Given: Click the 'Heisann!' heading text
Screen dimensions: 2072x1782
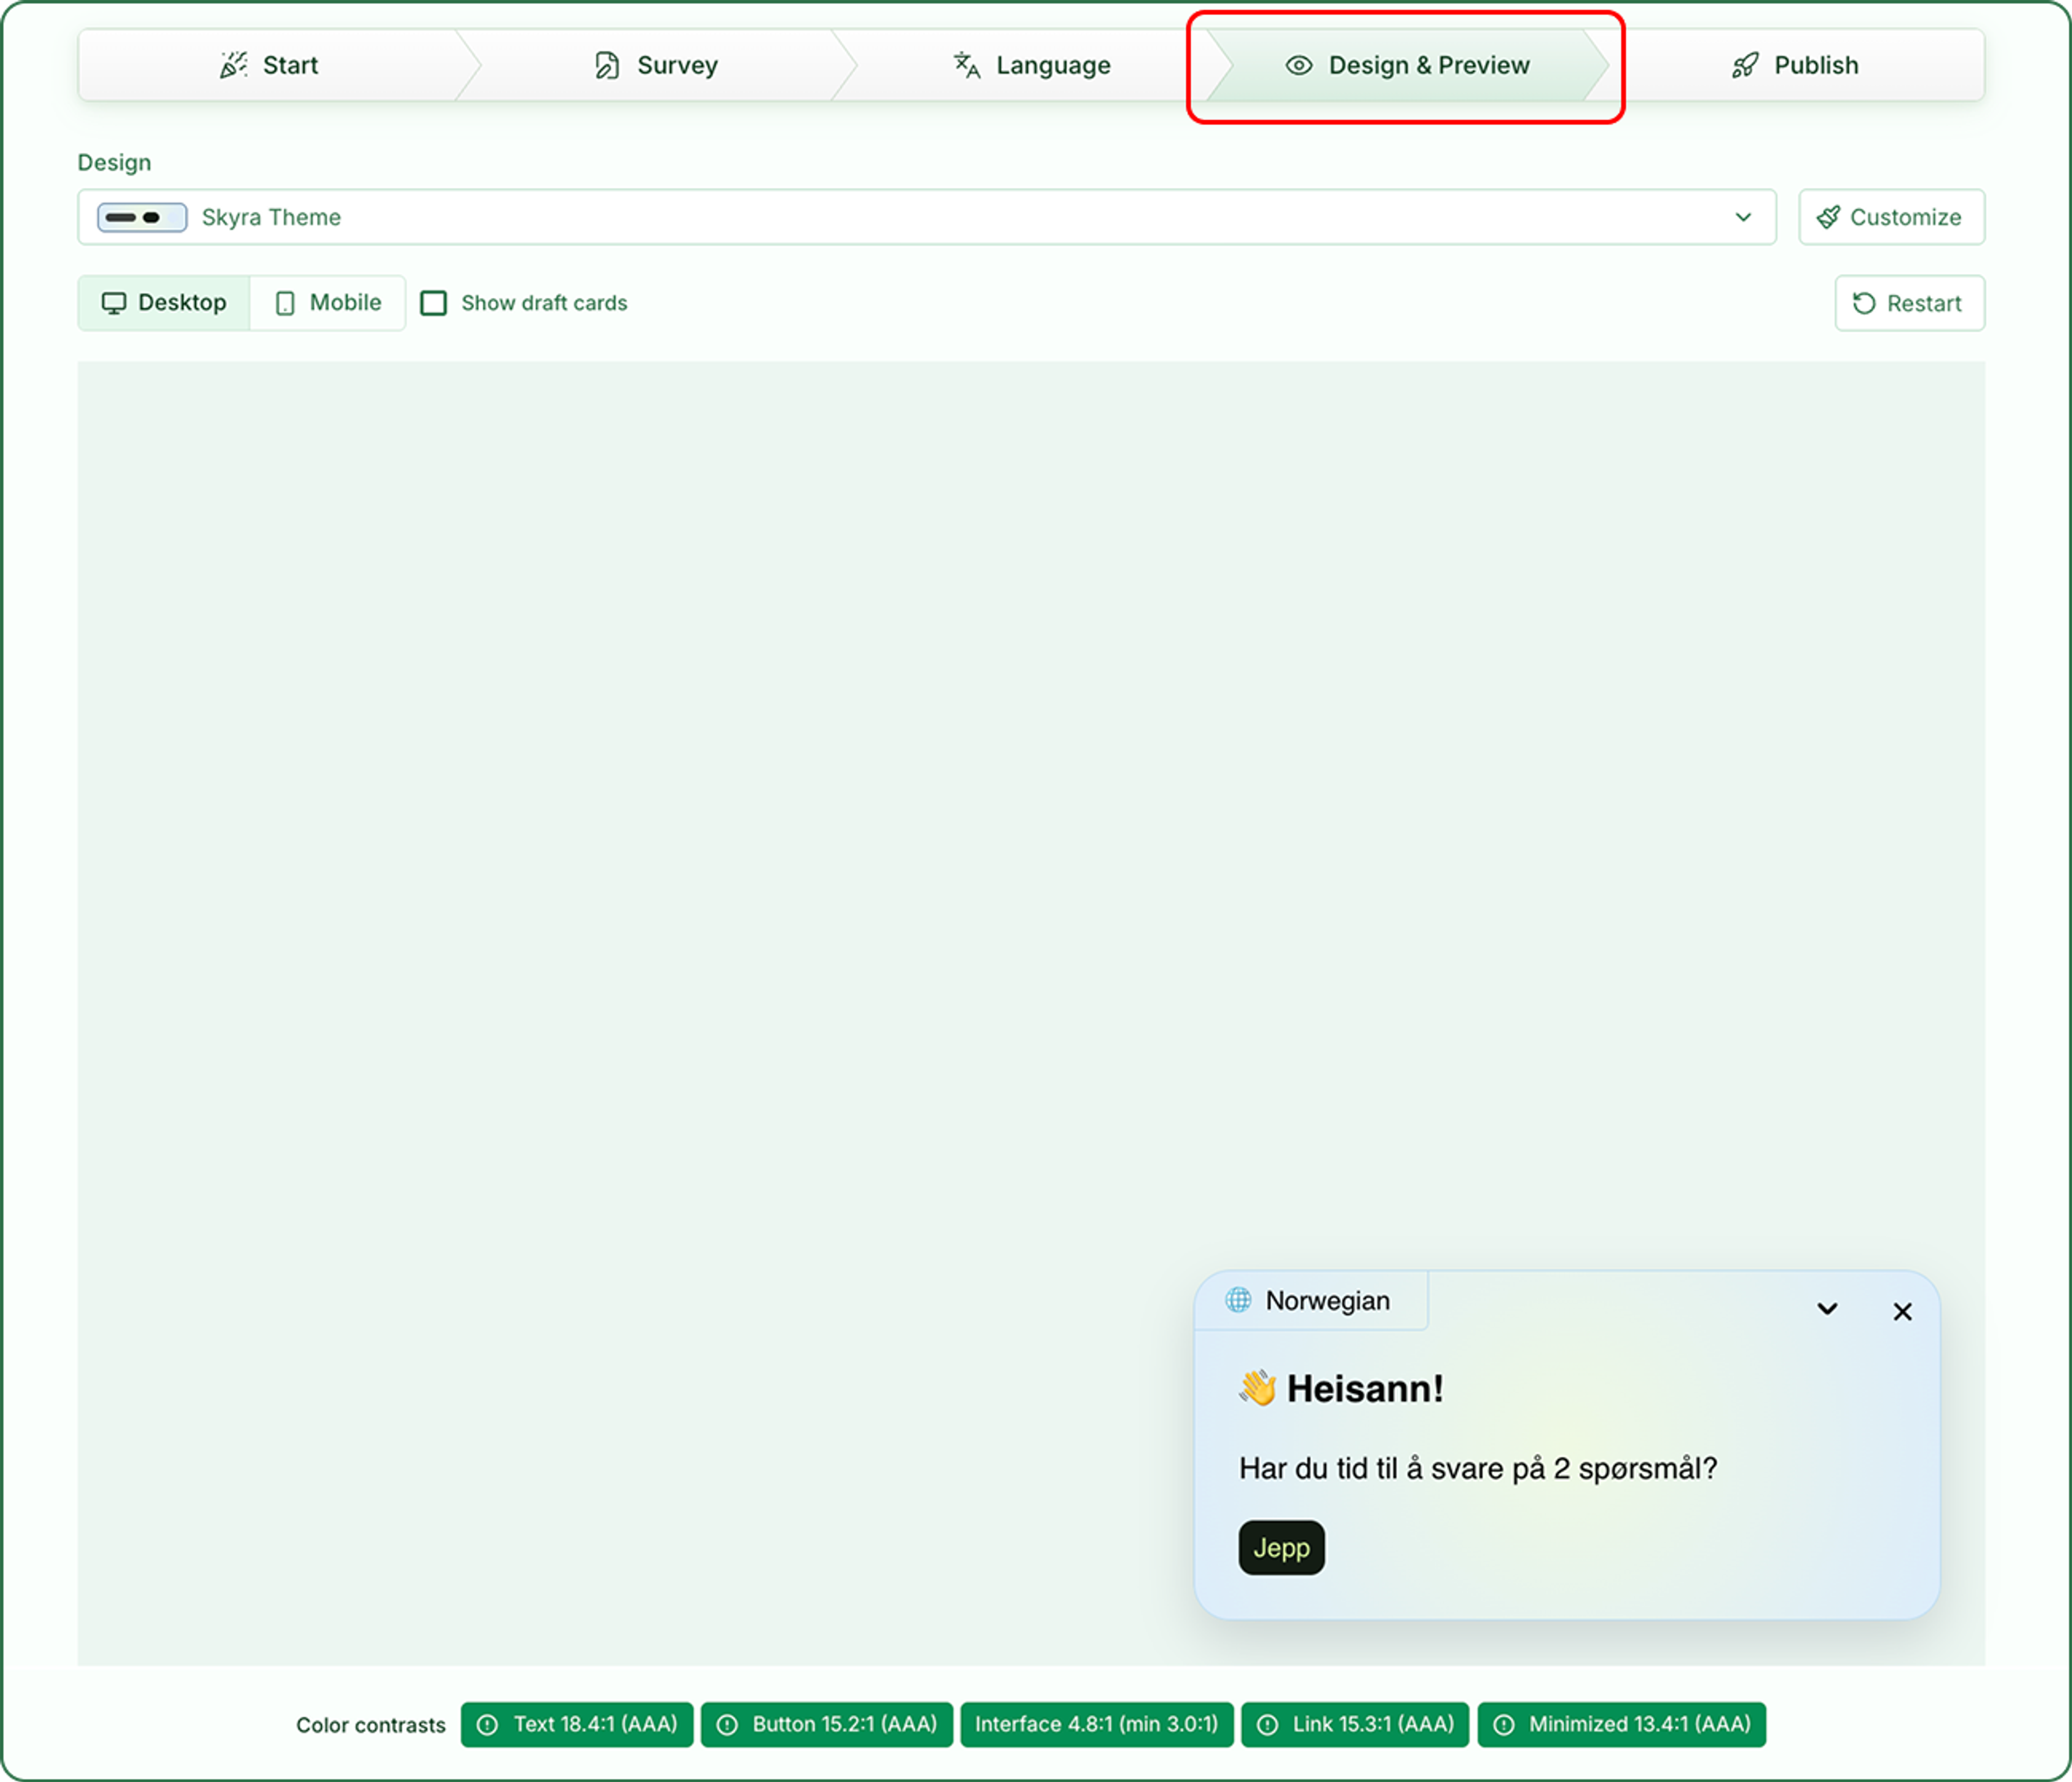Looking at the screenshot, I should click(1365, 1388).
